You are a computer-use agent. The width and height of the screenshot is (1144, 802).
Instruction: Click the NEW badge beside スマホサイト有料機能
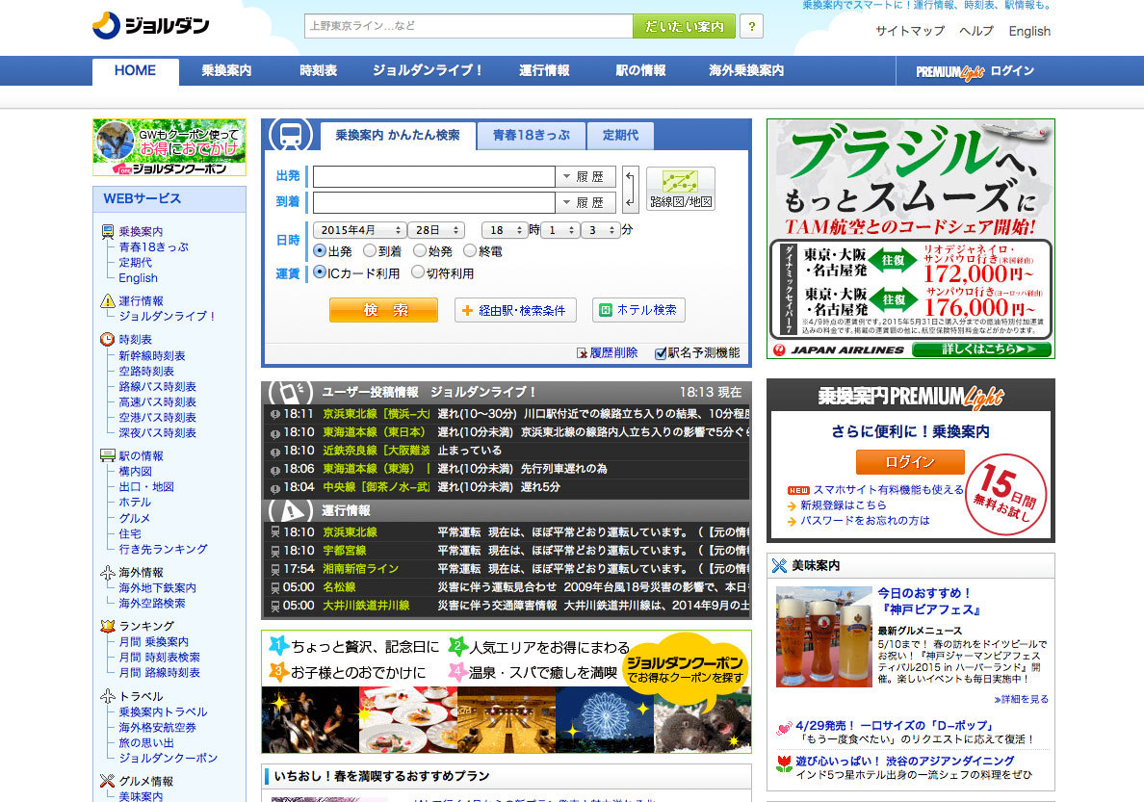[x=798, y=490]
